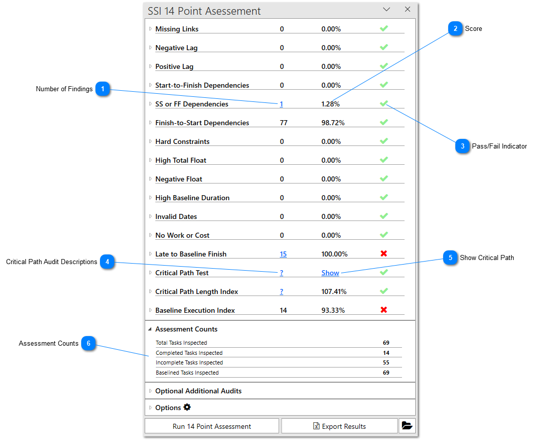
Task: Click the Export Results button
Action: (x=340, y=426)
